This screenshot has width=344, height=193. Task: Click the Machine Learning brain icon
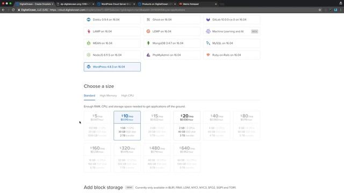click(208, 31)
